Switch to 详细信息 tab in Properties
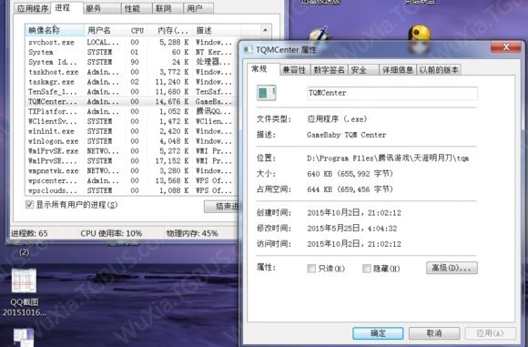Image resolution: width=528 pixels, height=347 pixels. pos(397,70)
